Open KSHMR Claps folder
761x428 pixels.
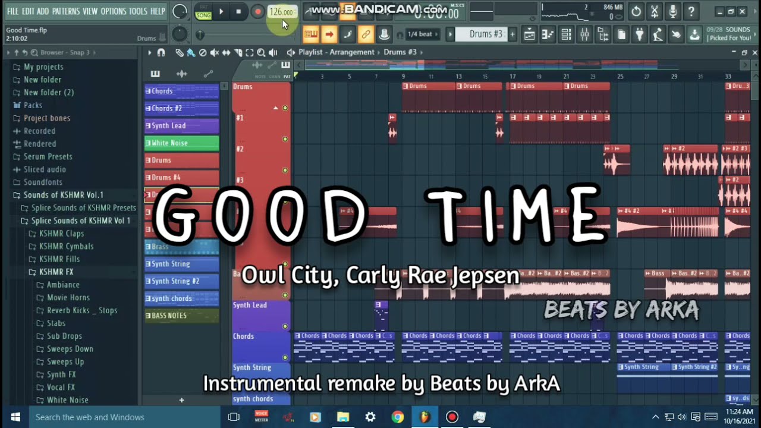coord(56,233)
